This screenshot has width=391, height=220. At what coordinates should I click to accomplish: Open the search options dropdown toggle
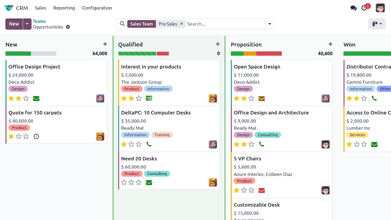pyautogui.click(x=270, y=24)
